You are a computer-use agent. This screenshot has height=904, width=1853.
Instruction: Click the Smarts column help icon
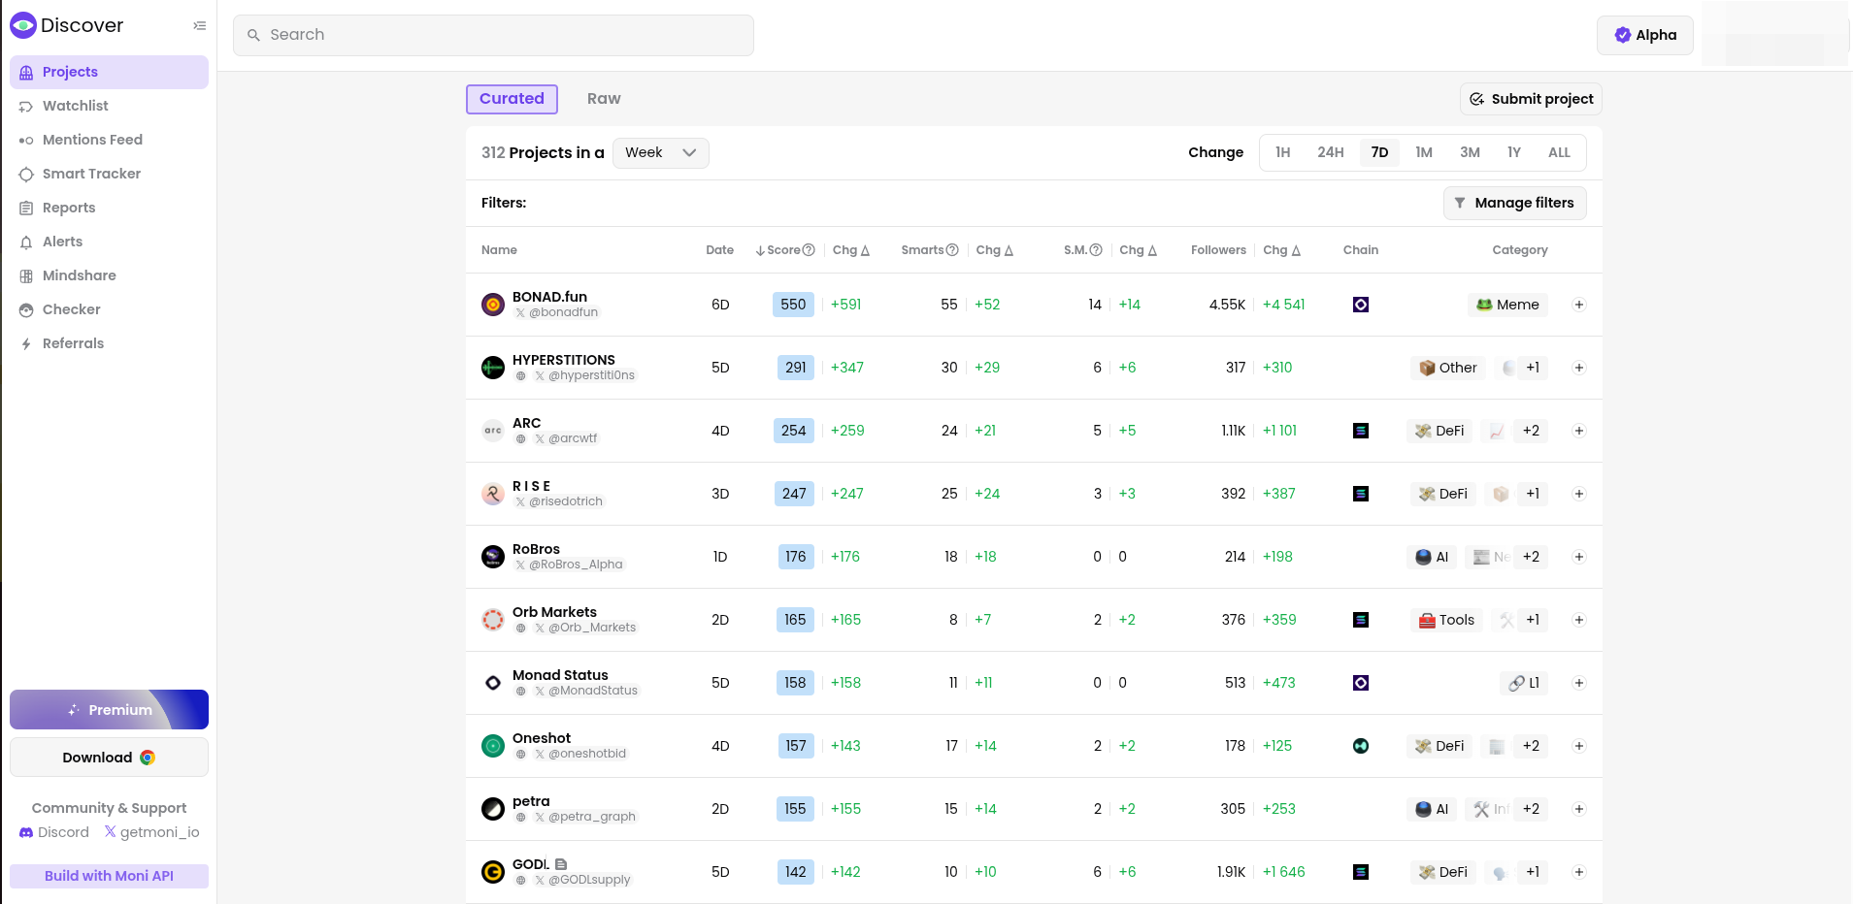pos(952,250)
